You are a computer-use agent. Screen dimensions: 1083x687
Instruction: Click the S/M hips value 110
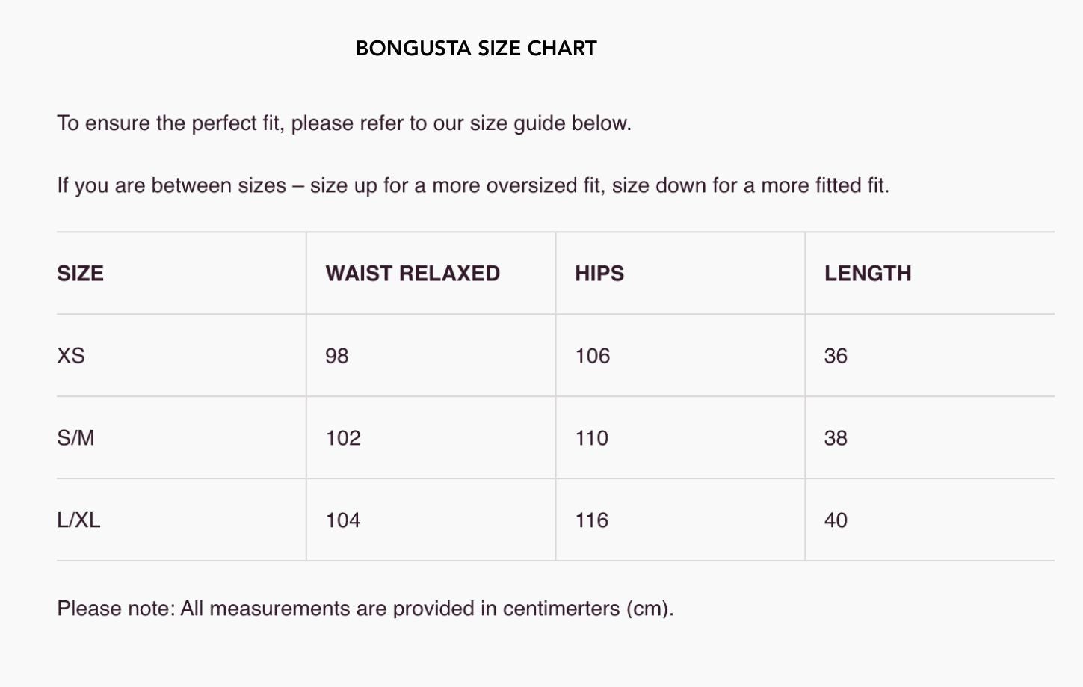click(592, 438)
